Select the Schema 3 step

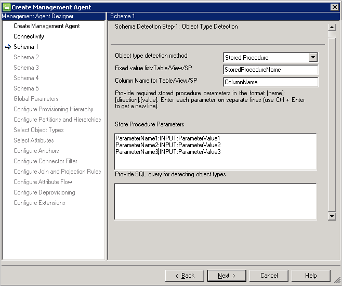pyautogui.click(x=26, y=68)
